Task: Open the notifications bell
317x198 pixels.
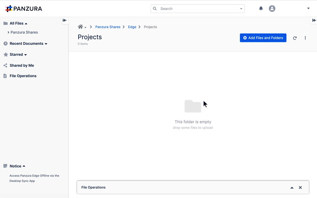Action: point(261,9)
